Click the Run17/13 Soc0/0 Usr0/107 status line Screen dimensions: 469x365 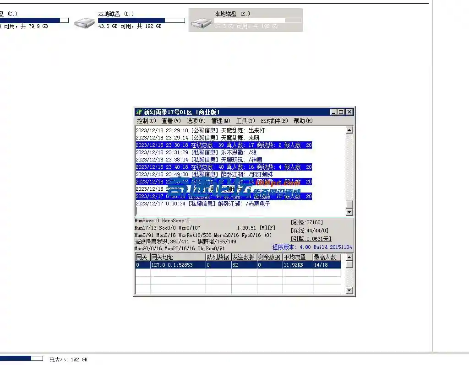(168, 228)
